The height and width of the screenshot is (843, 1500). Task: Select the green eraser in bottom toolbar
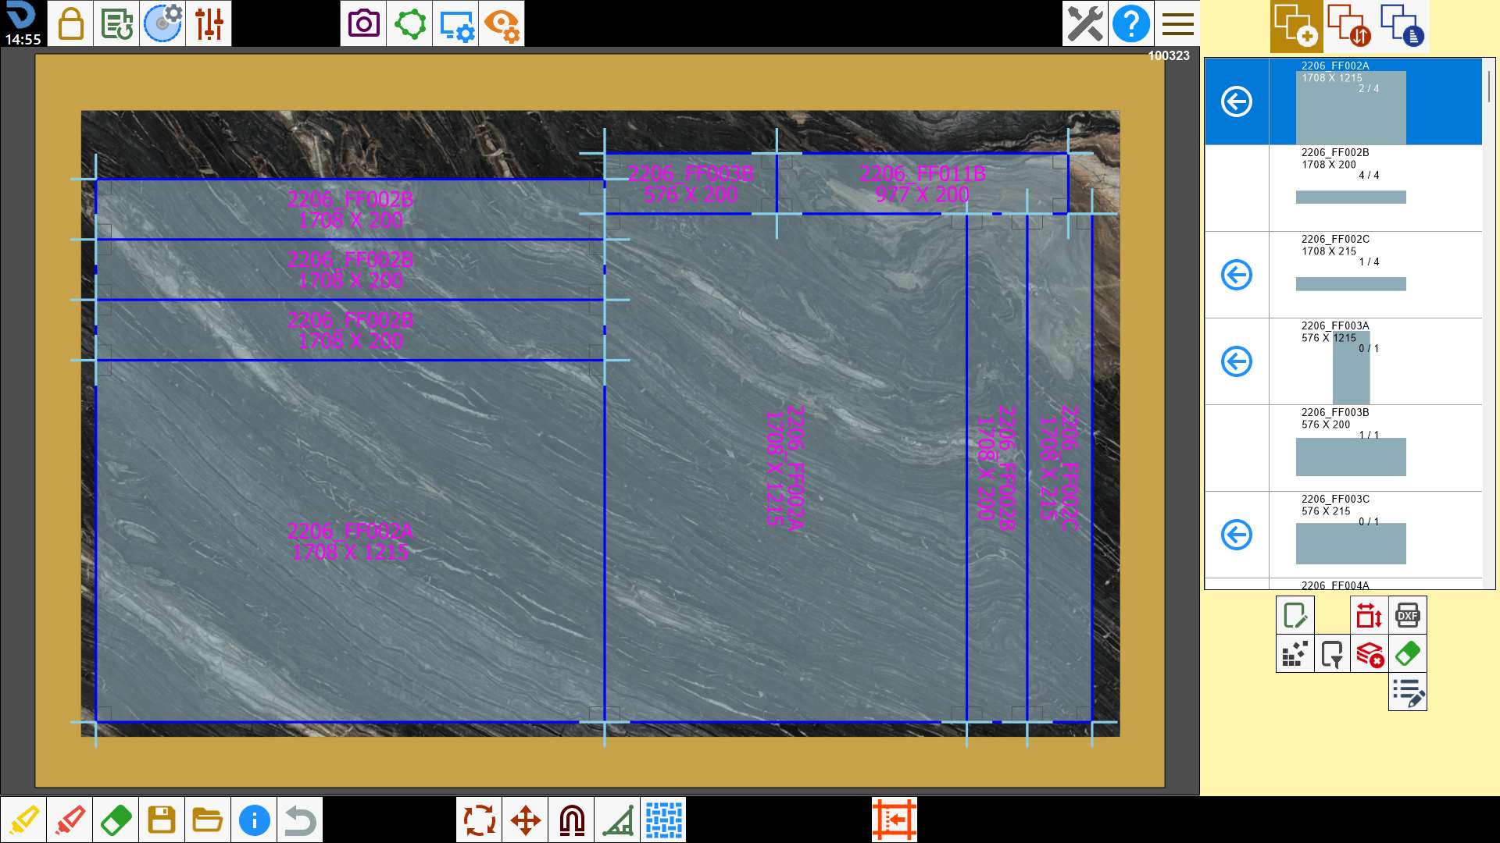click(116, 820)
